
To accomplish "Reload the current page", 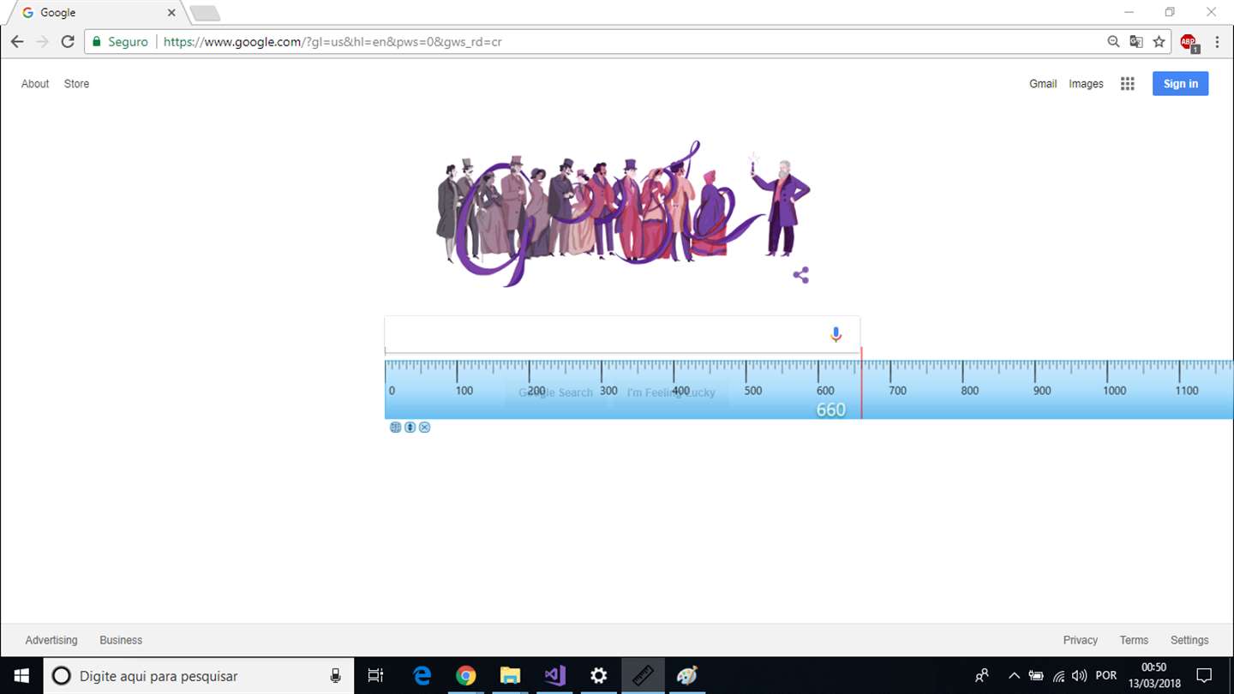I will 68,41.
